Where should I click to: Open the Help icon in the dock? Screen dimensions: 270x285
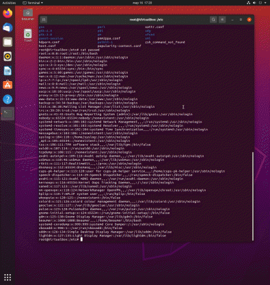pyautogui.click(x=8, y=100)
